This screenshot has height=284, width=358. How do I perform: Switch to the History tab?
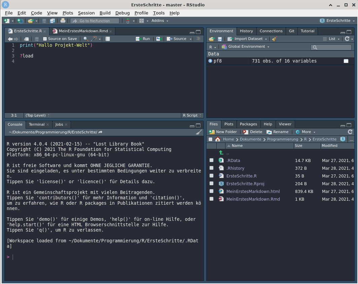(246, 31)
